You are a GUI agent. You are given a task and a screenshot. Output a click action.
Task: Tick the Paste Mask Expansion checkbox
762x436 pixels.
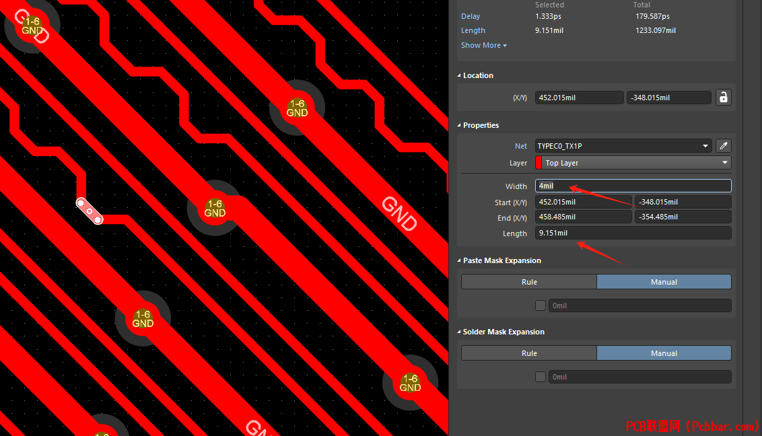(x=541, y=305)
